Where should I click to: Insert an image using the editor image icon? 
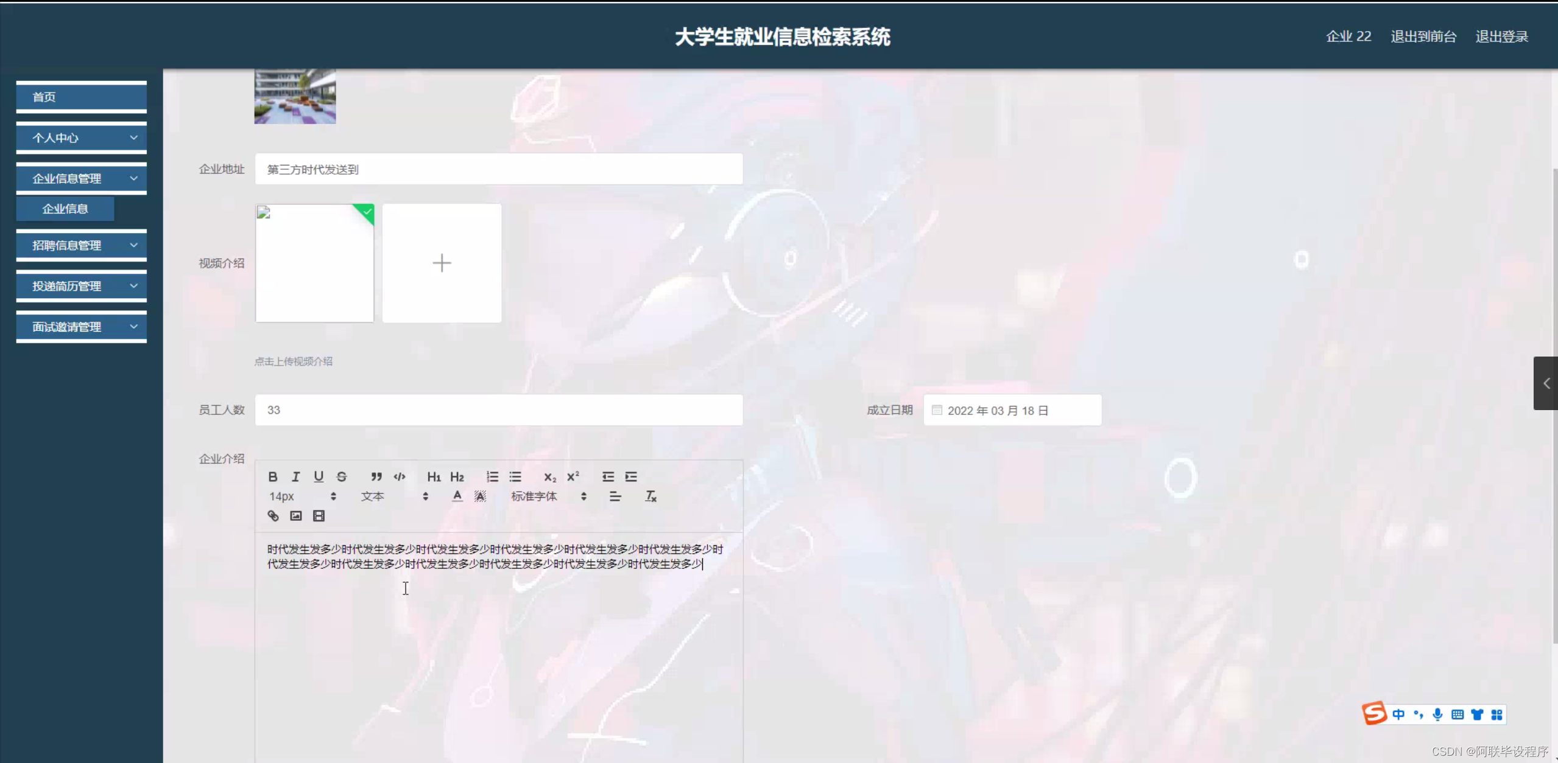coord(296,516)
